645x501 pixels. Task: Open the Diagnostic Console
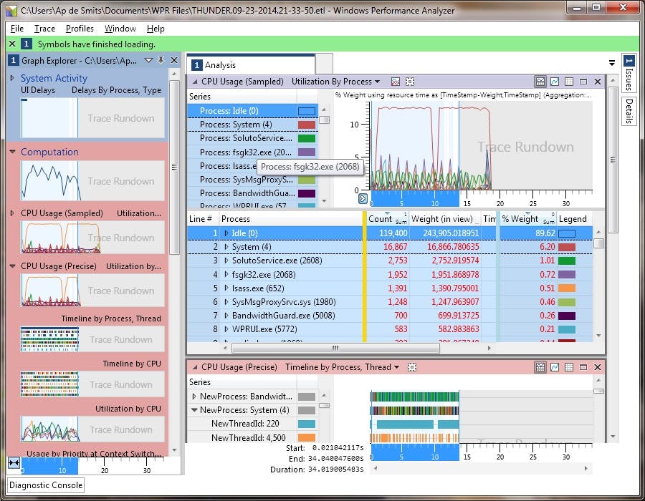(46, 485)
